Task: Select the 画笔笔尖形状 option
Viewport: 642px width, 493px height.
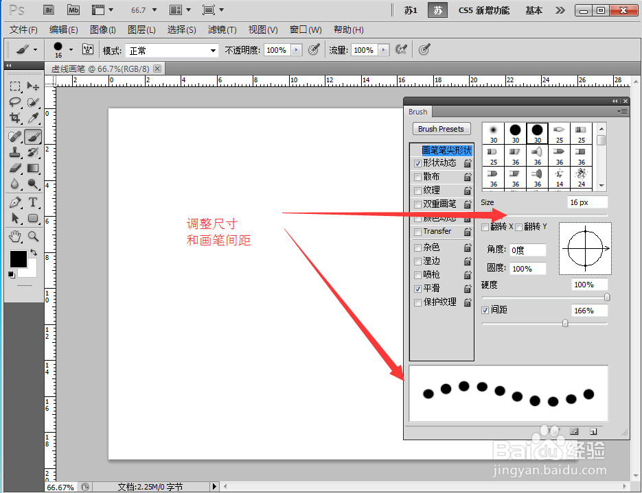Action: (x=447, y=150)
